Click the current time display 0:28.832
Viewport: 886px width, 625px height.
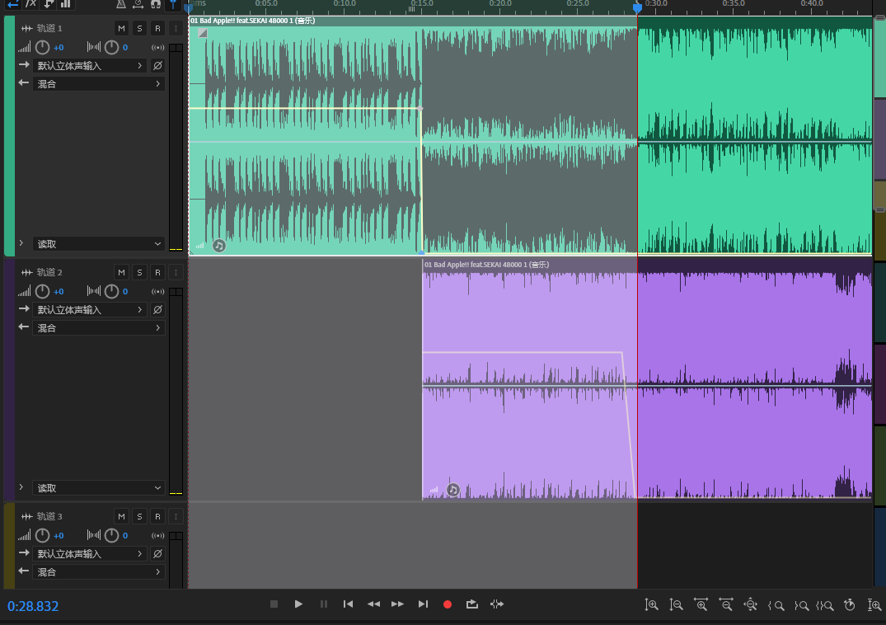pyautogui.click(x=34, y=607)
